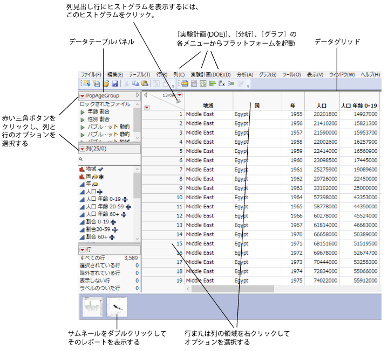The width and height of the screenshot is (388, 351).
Task: Expand the first toolbar overflow arrow
Action: [173, 86]
